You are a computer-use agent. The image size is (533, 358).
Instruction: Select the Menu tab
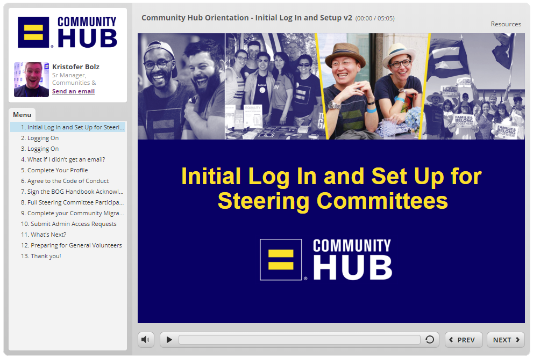pyautogui.click(x=22, y=115)
